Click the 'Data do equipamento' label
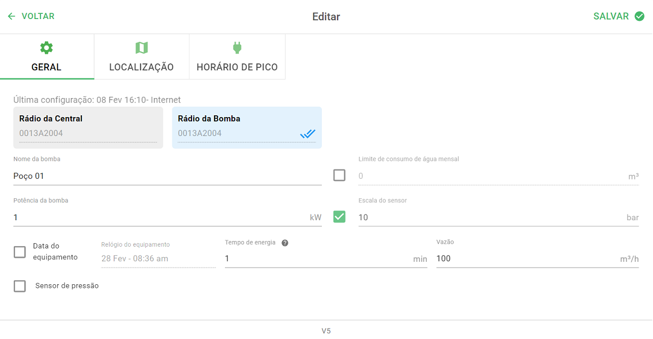The width and height of the screenshot is (653, 339). (55, 251)
